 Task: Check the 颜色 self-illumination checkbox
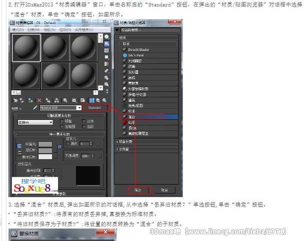tap(67, 144)
